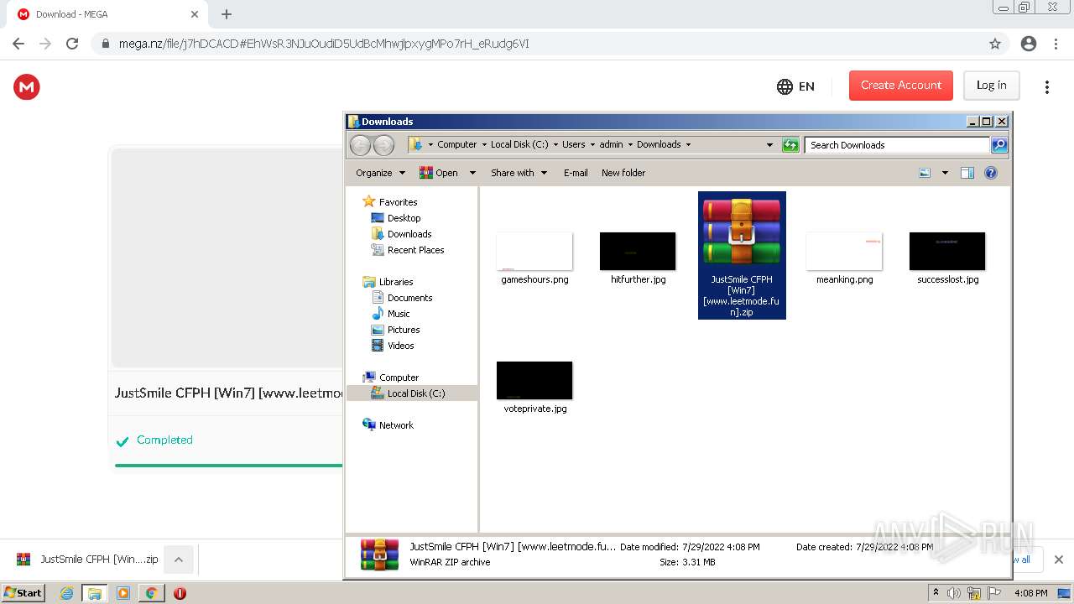Select the JustSmile CFPH zip archive
Viewport: 1074px width, 604px height.
pos(742,255)
